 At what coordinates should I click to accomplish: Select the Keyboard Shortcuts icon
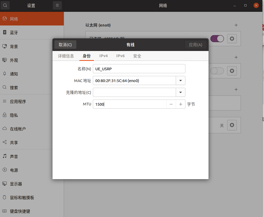click(5, 211)
